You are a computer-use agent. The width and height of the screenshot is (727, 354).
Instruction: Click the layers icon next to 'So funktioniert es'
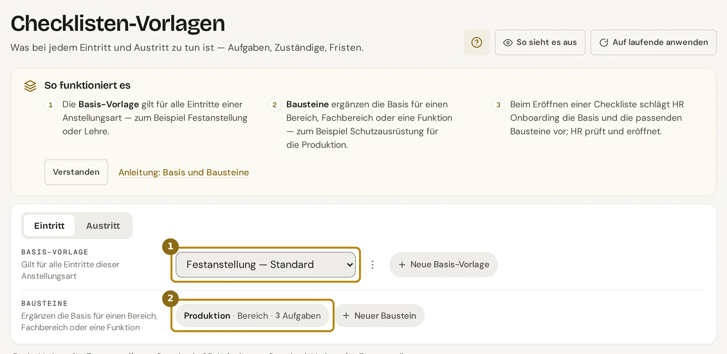pos(30,86)
